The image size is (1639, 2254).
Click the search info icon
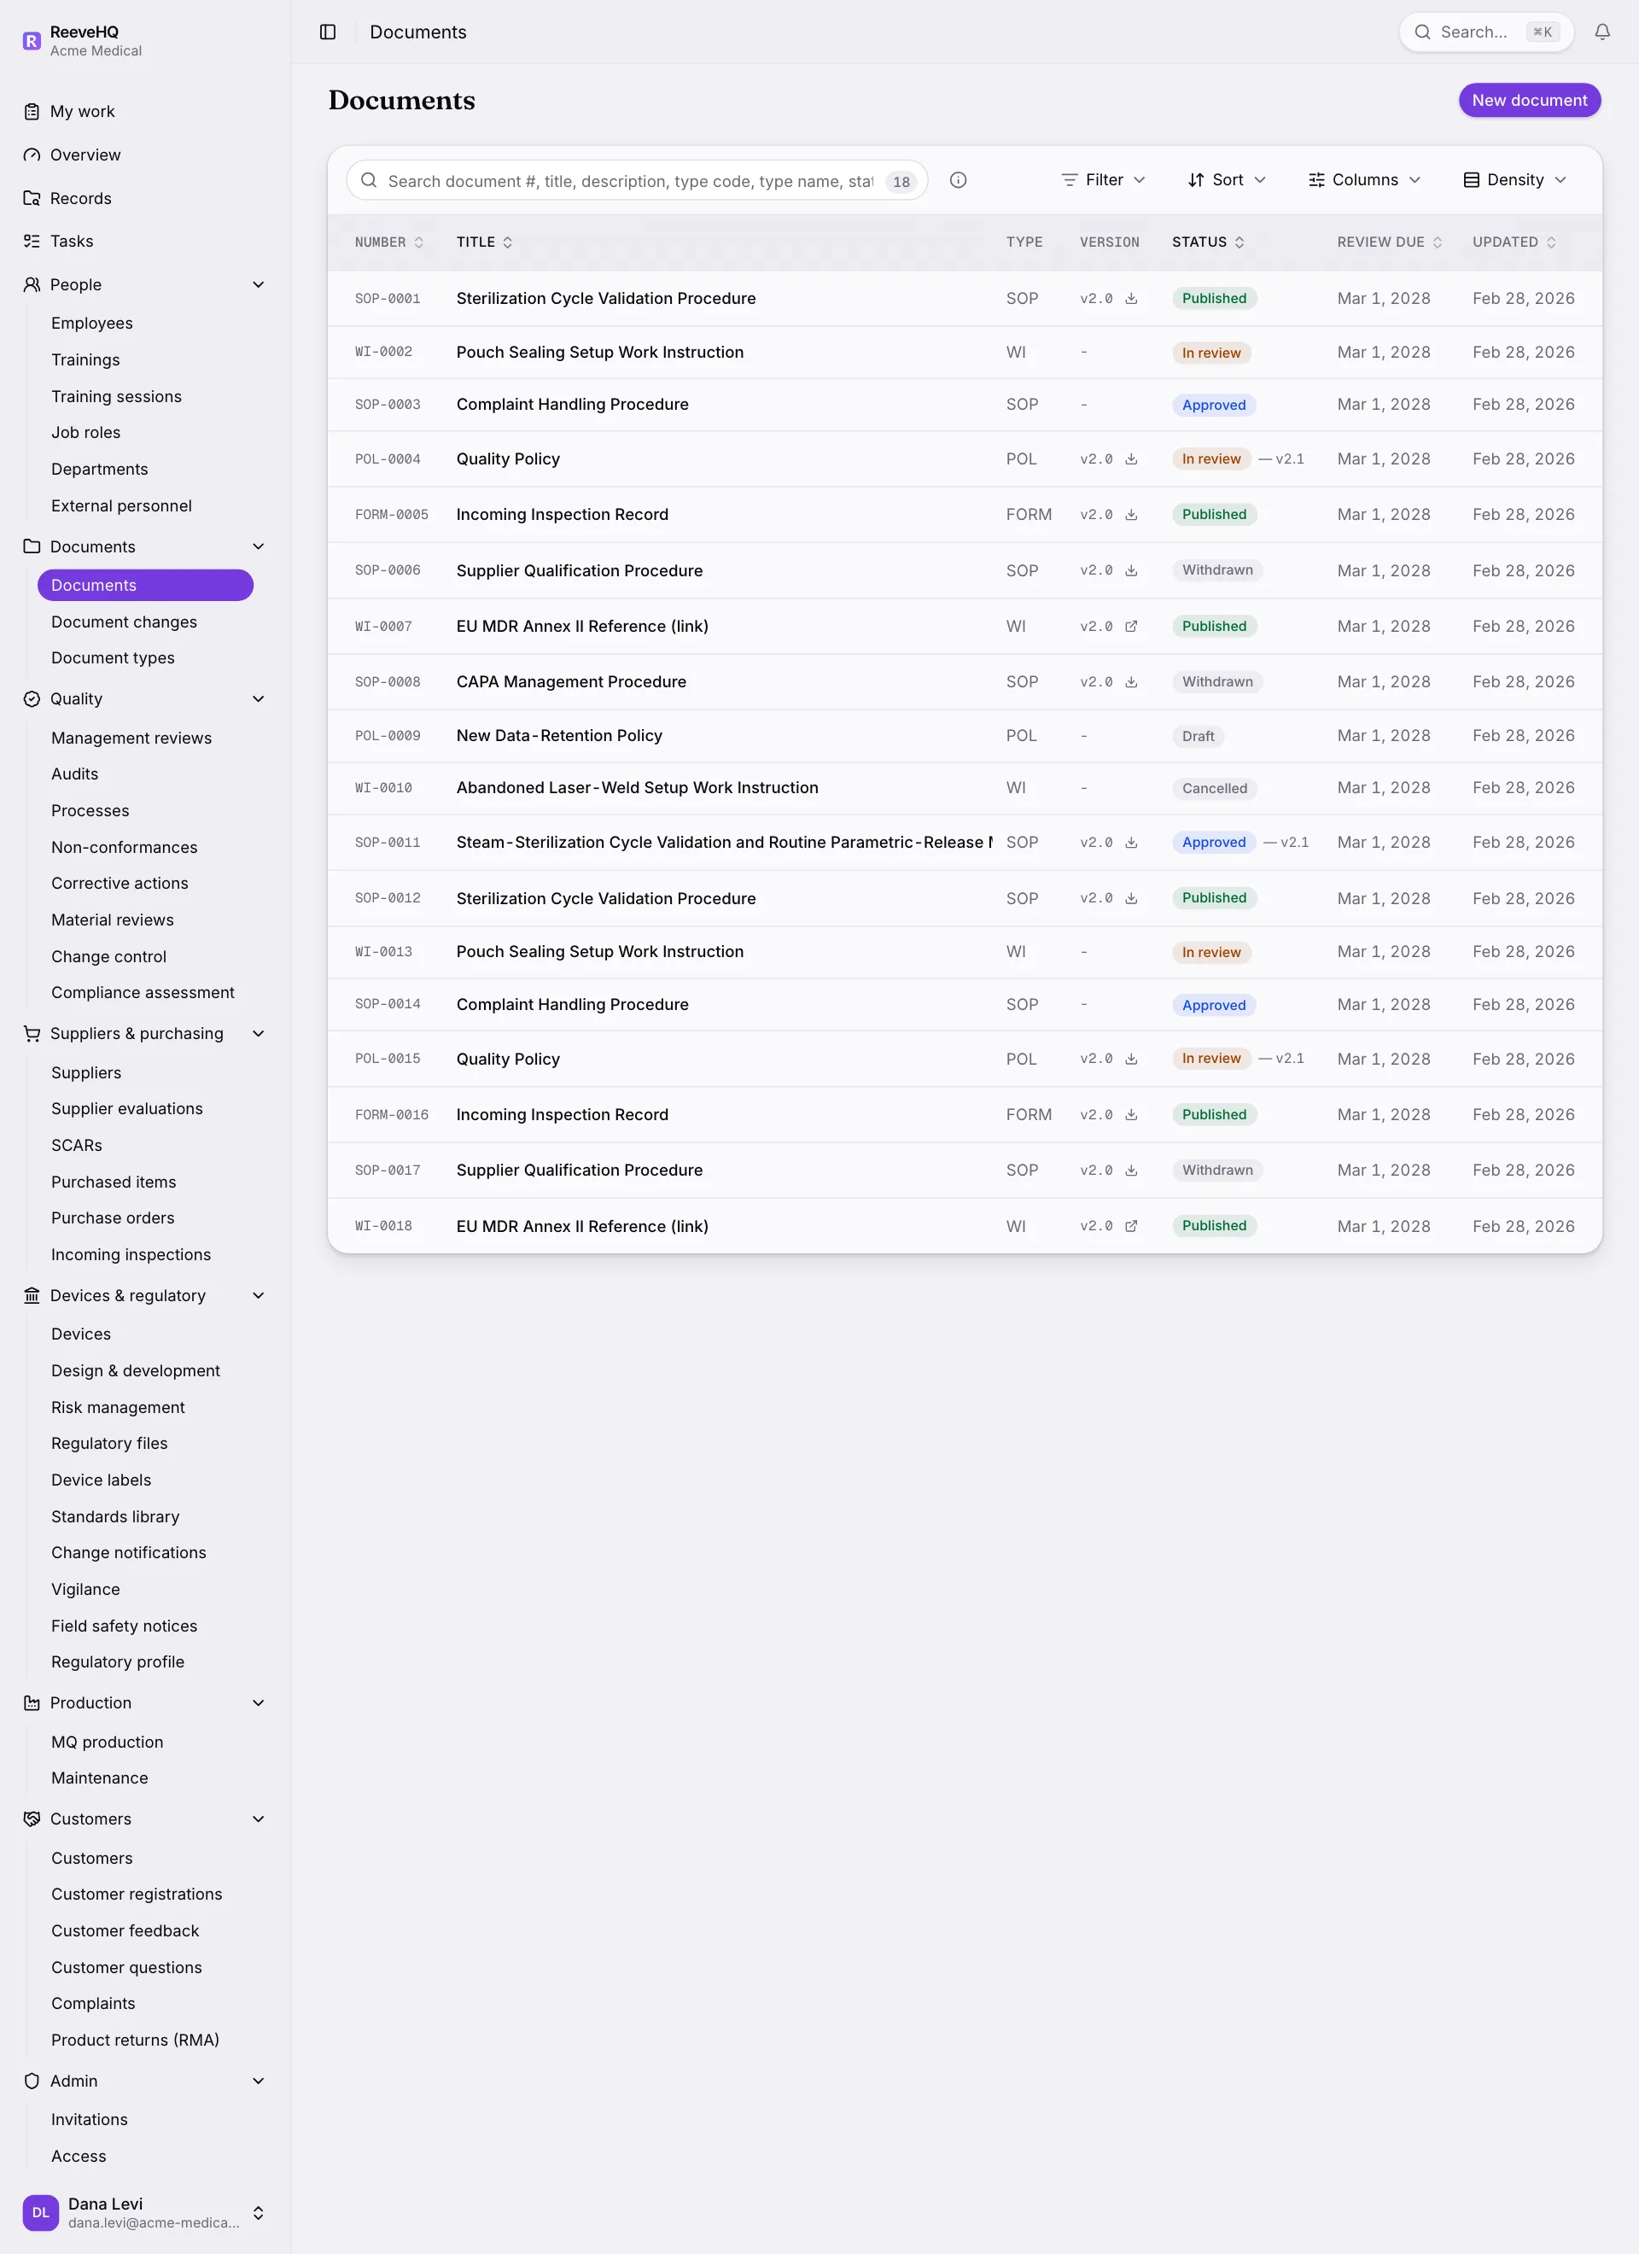tap(958, 180)
